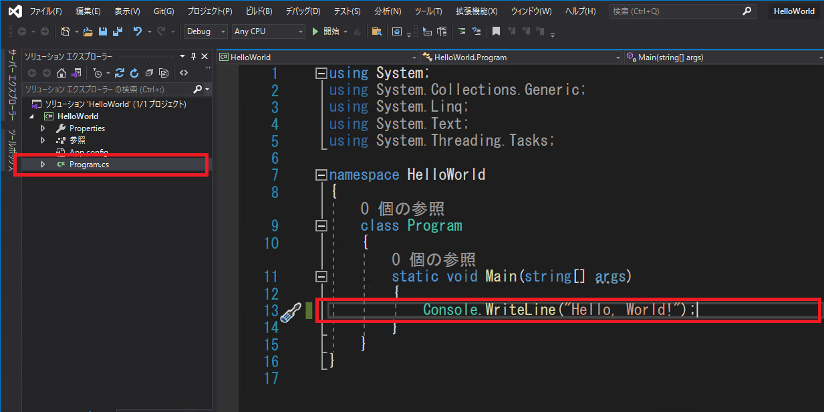Click the Undo arrow icon

click(138, 31)
